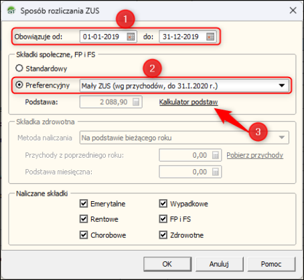The image size is (304, 280).
Task: Open calculator icon in Podstawa field
Action: 136,102
